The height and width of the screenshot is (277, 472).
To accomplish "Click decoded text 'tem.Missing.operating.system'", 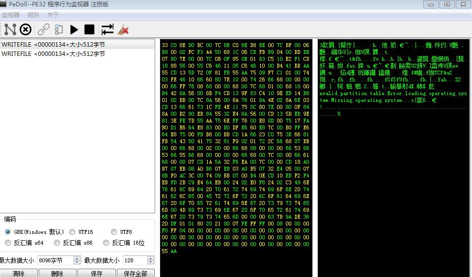I will [361, 101].
